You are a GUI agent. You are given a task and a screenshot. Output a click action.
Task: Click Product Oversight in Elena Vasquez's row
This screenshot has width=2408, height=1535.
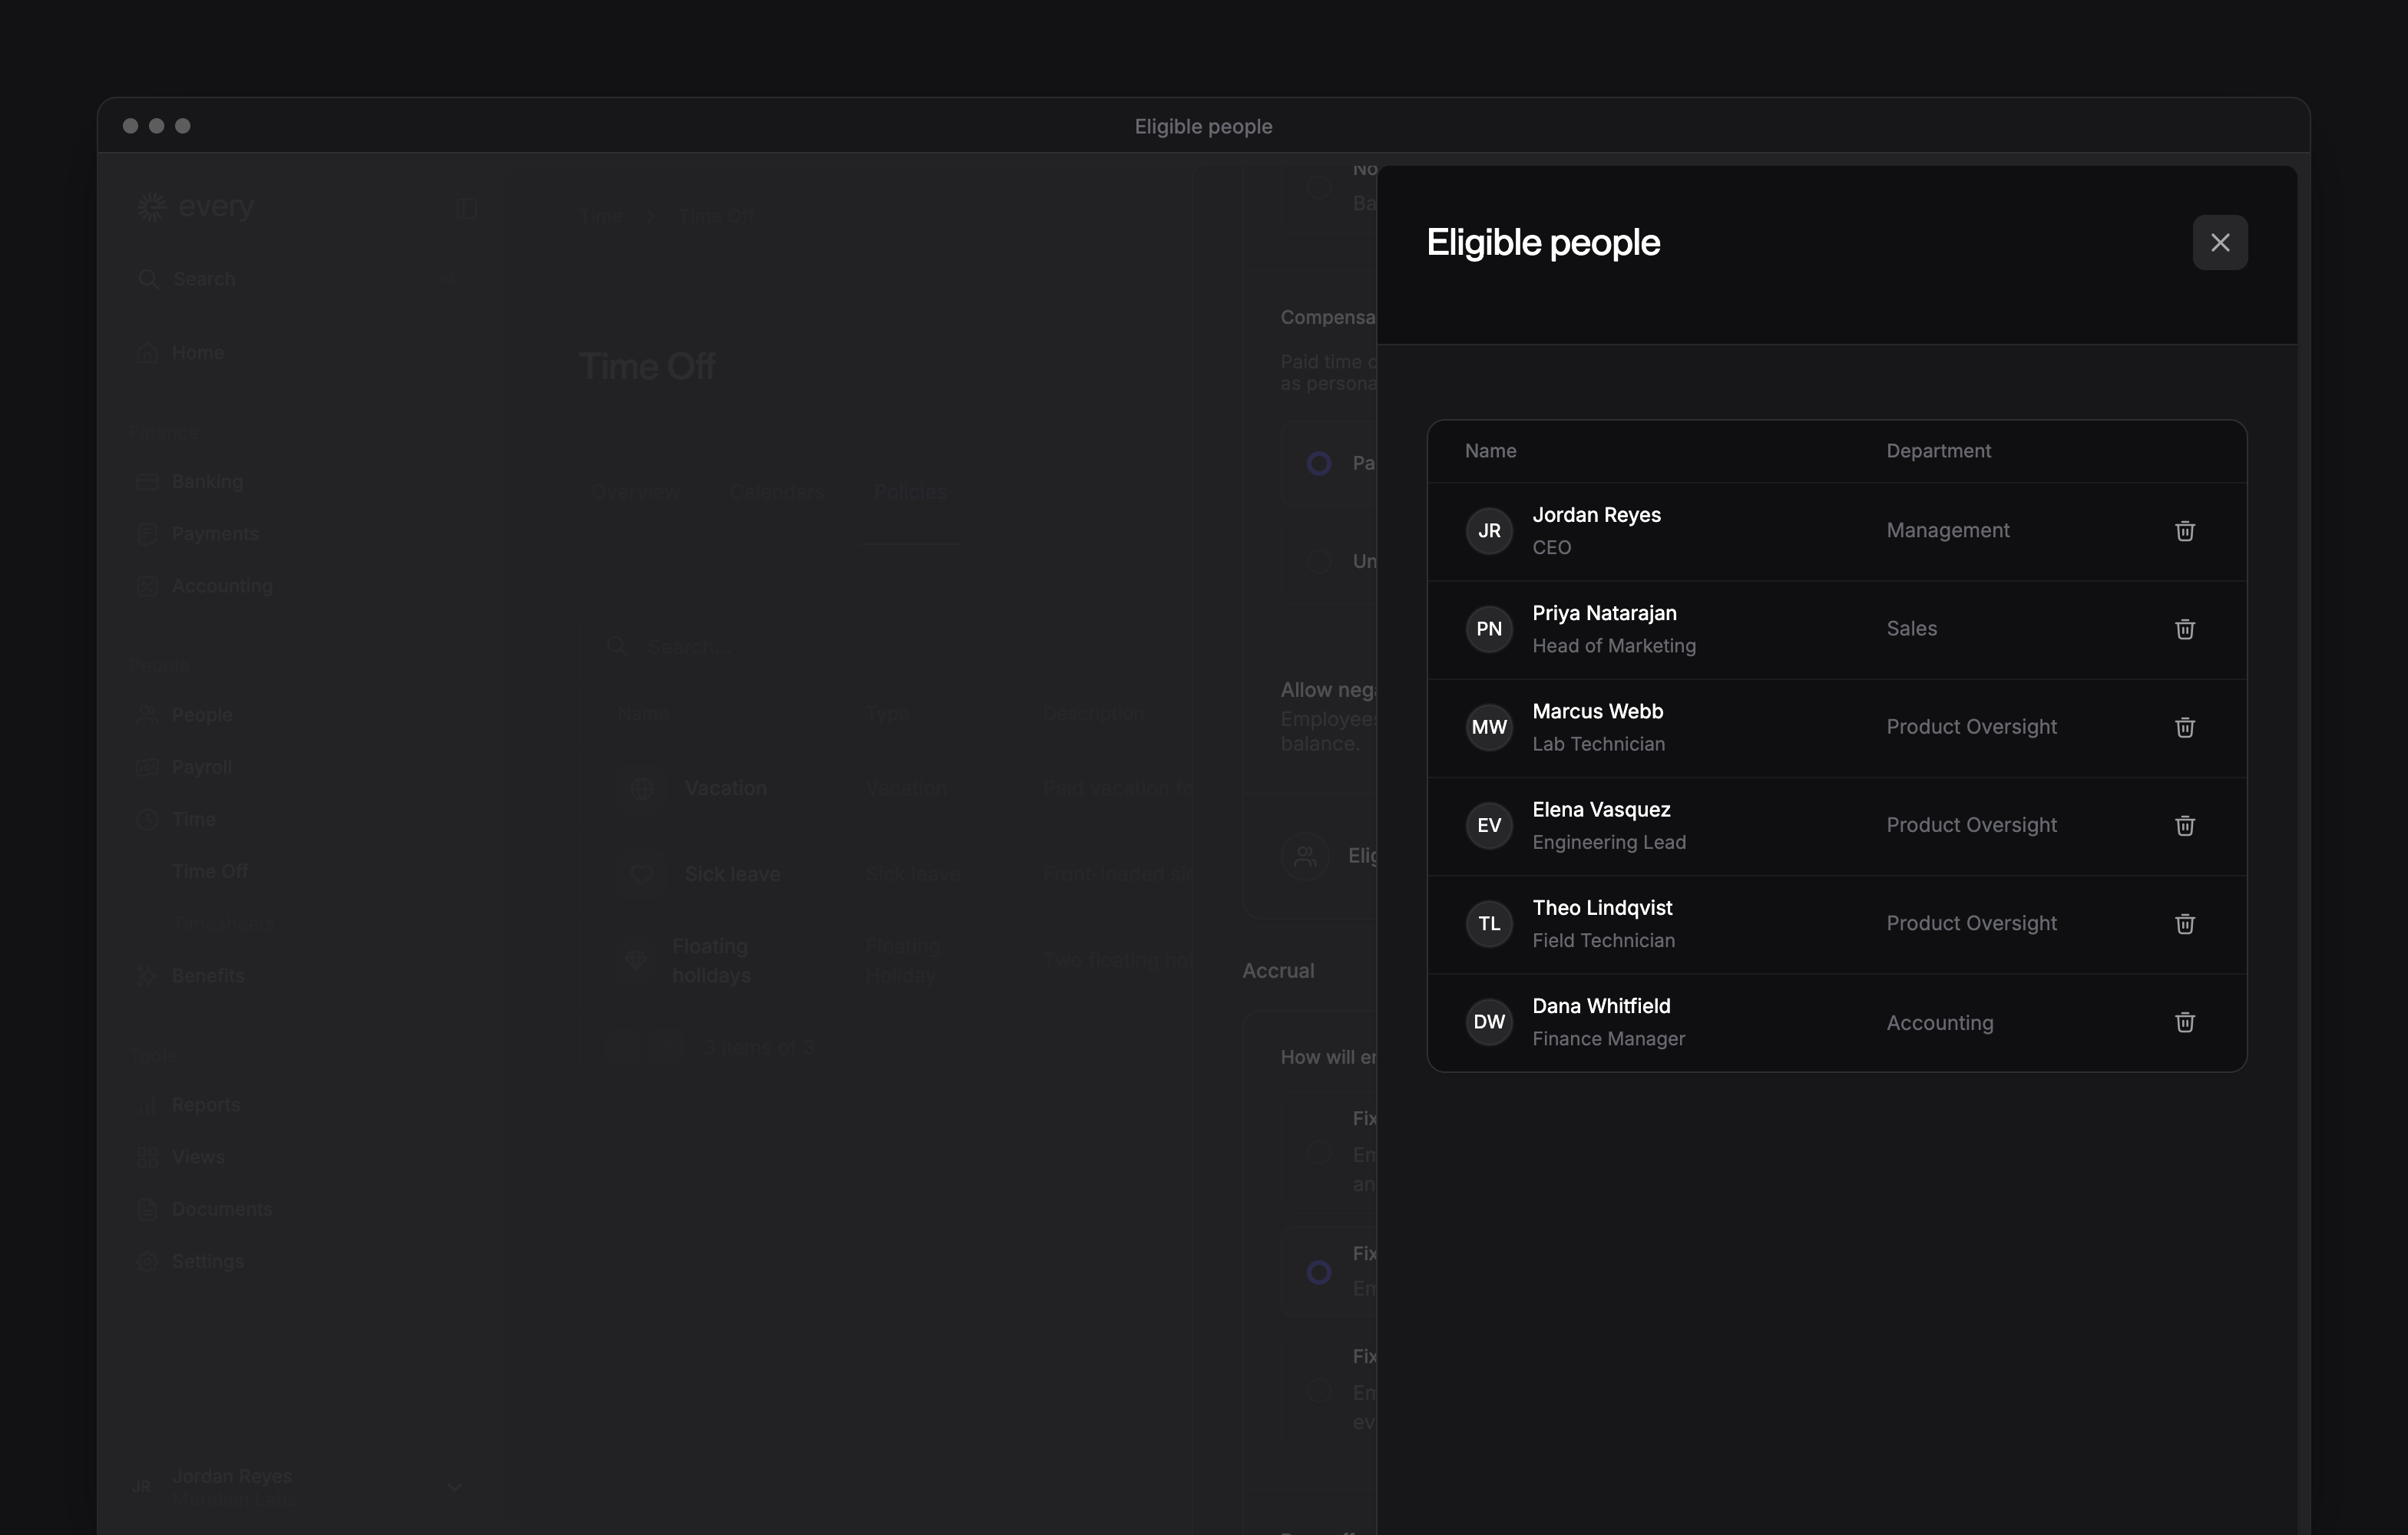(1971, 826)
